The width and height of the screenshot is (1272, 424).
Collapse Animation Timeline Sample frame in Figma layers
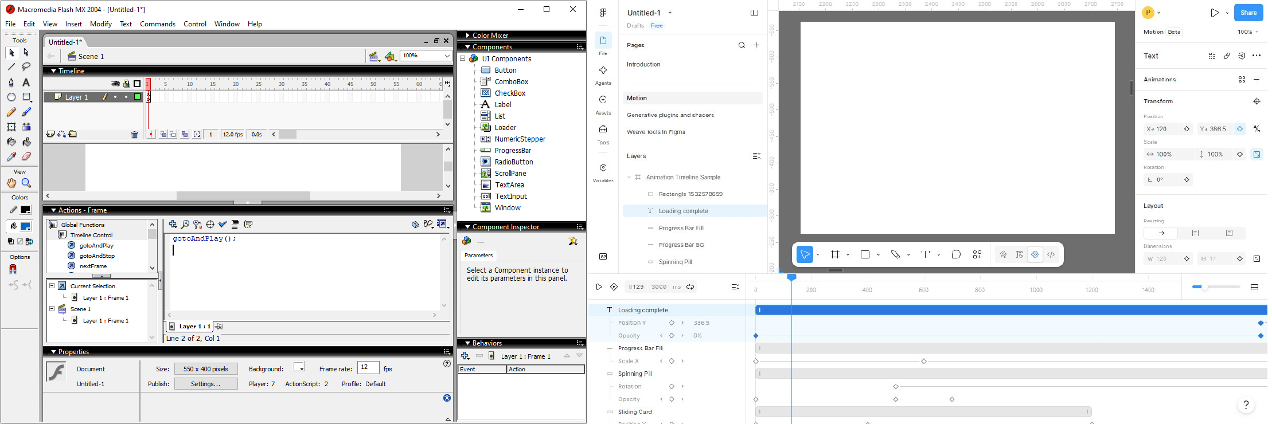tap(629, 178)
